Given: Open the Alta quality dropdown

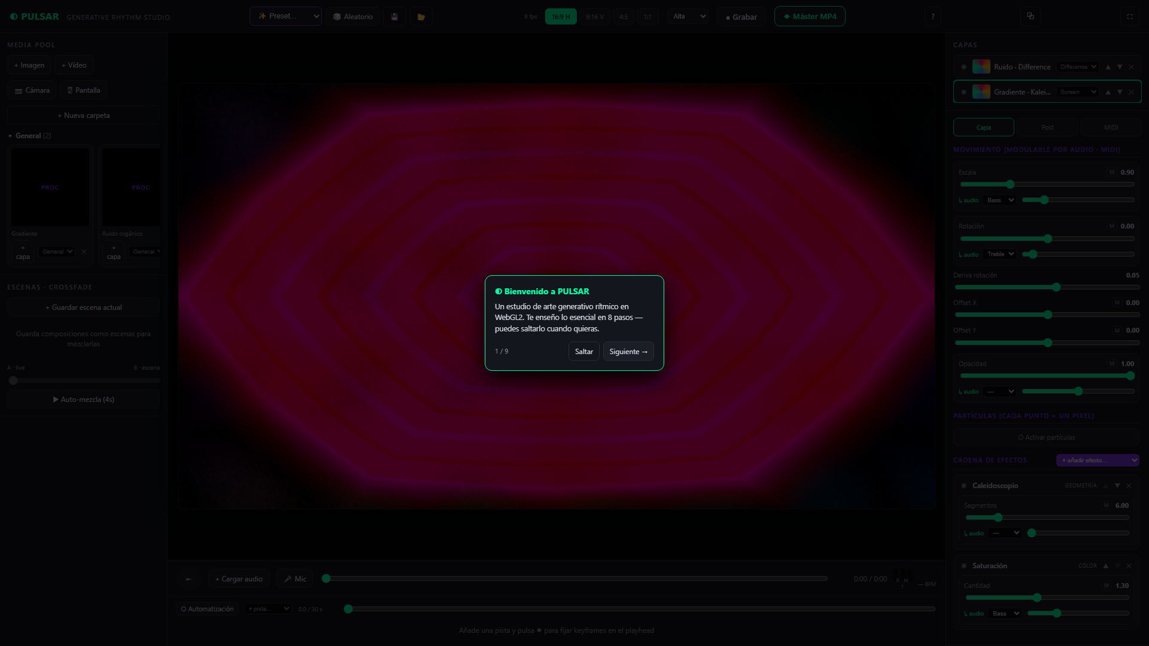Looking at the screenshot, I should pyautogui.click(x=688, y=16).
